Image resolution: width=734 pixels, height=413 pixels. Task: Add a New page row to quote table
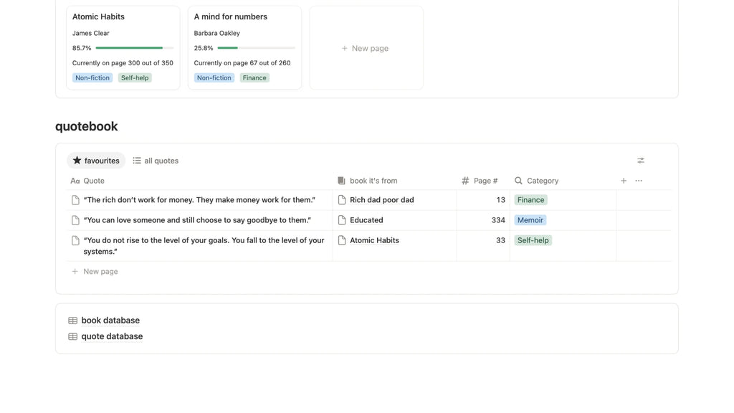pos(95,272)
